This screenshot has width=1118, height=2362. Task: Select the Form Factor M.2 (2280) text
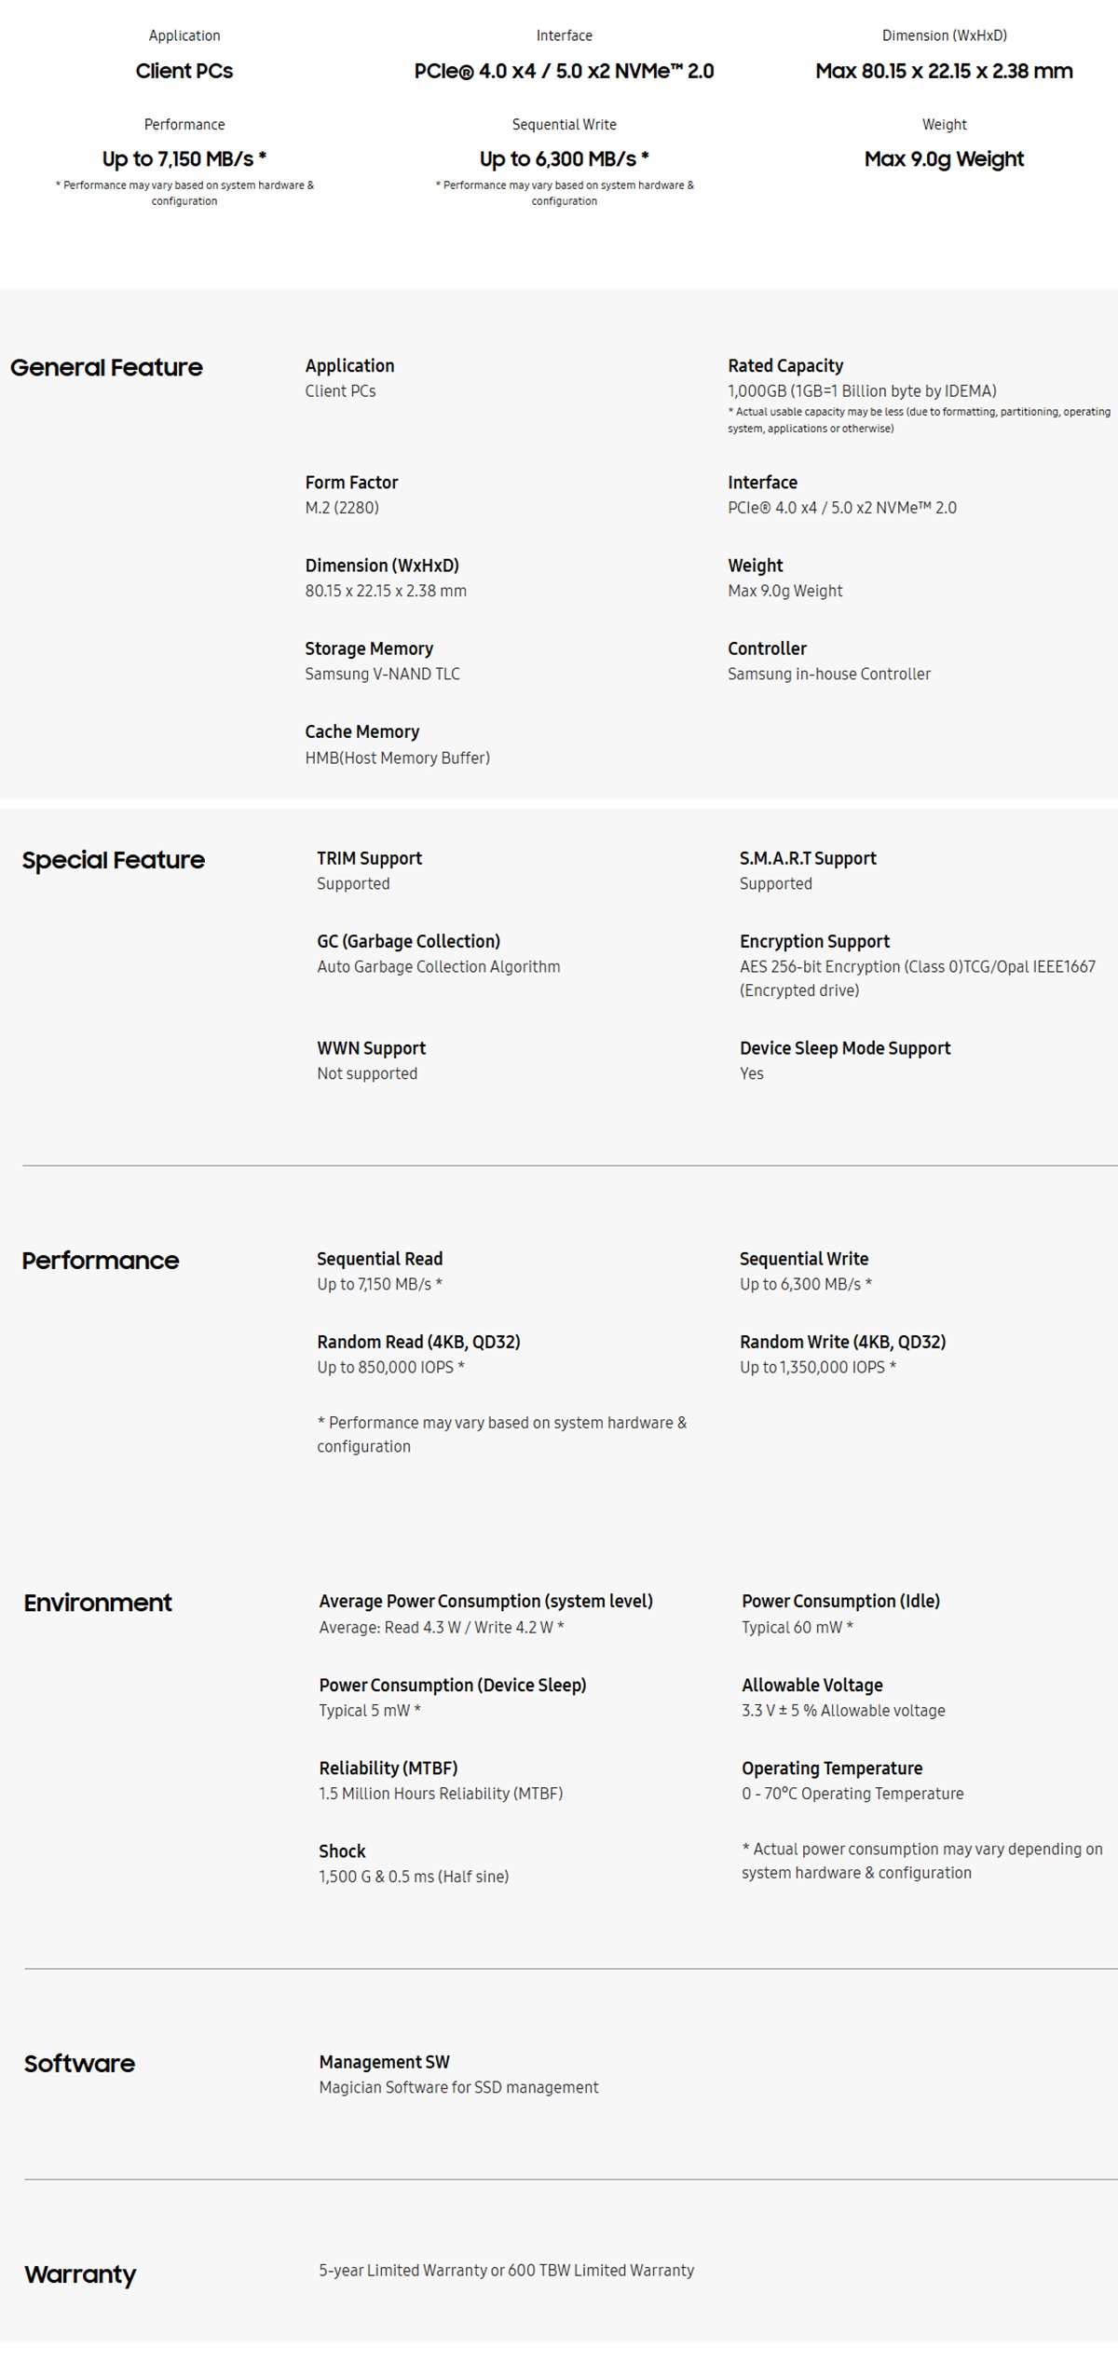[342, 508]
